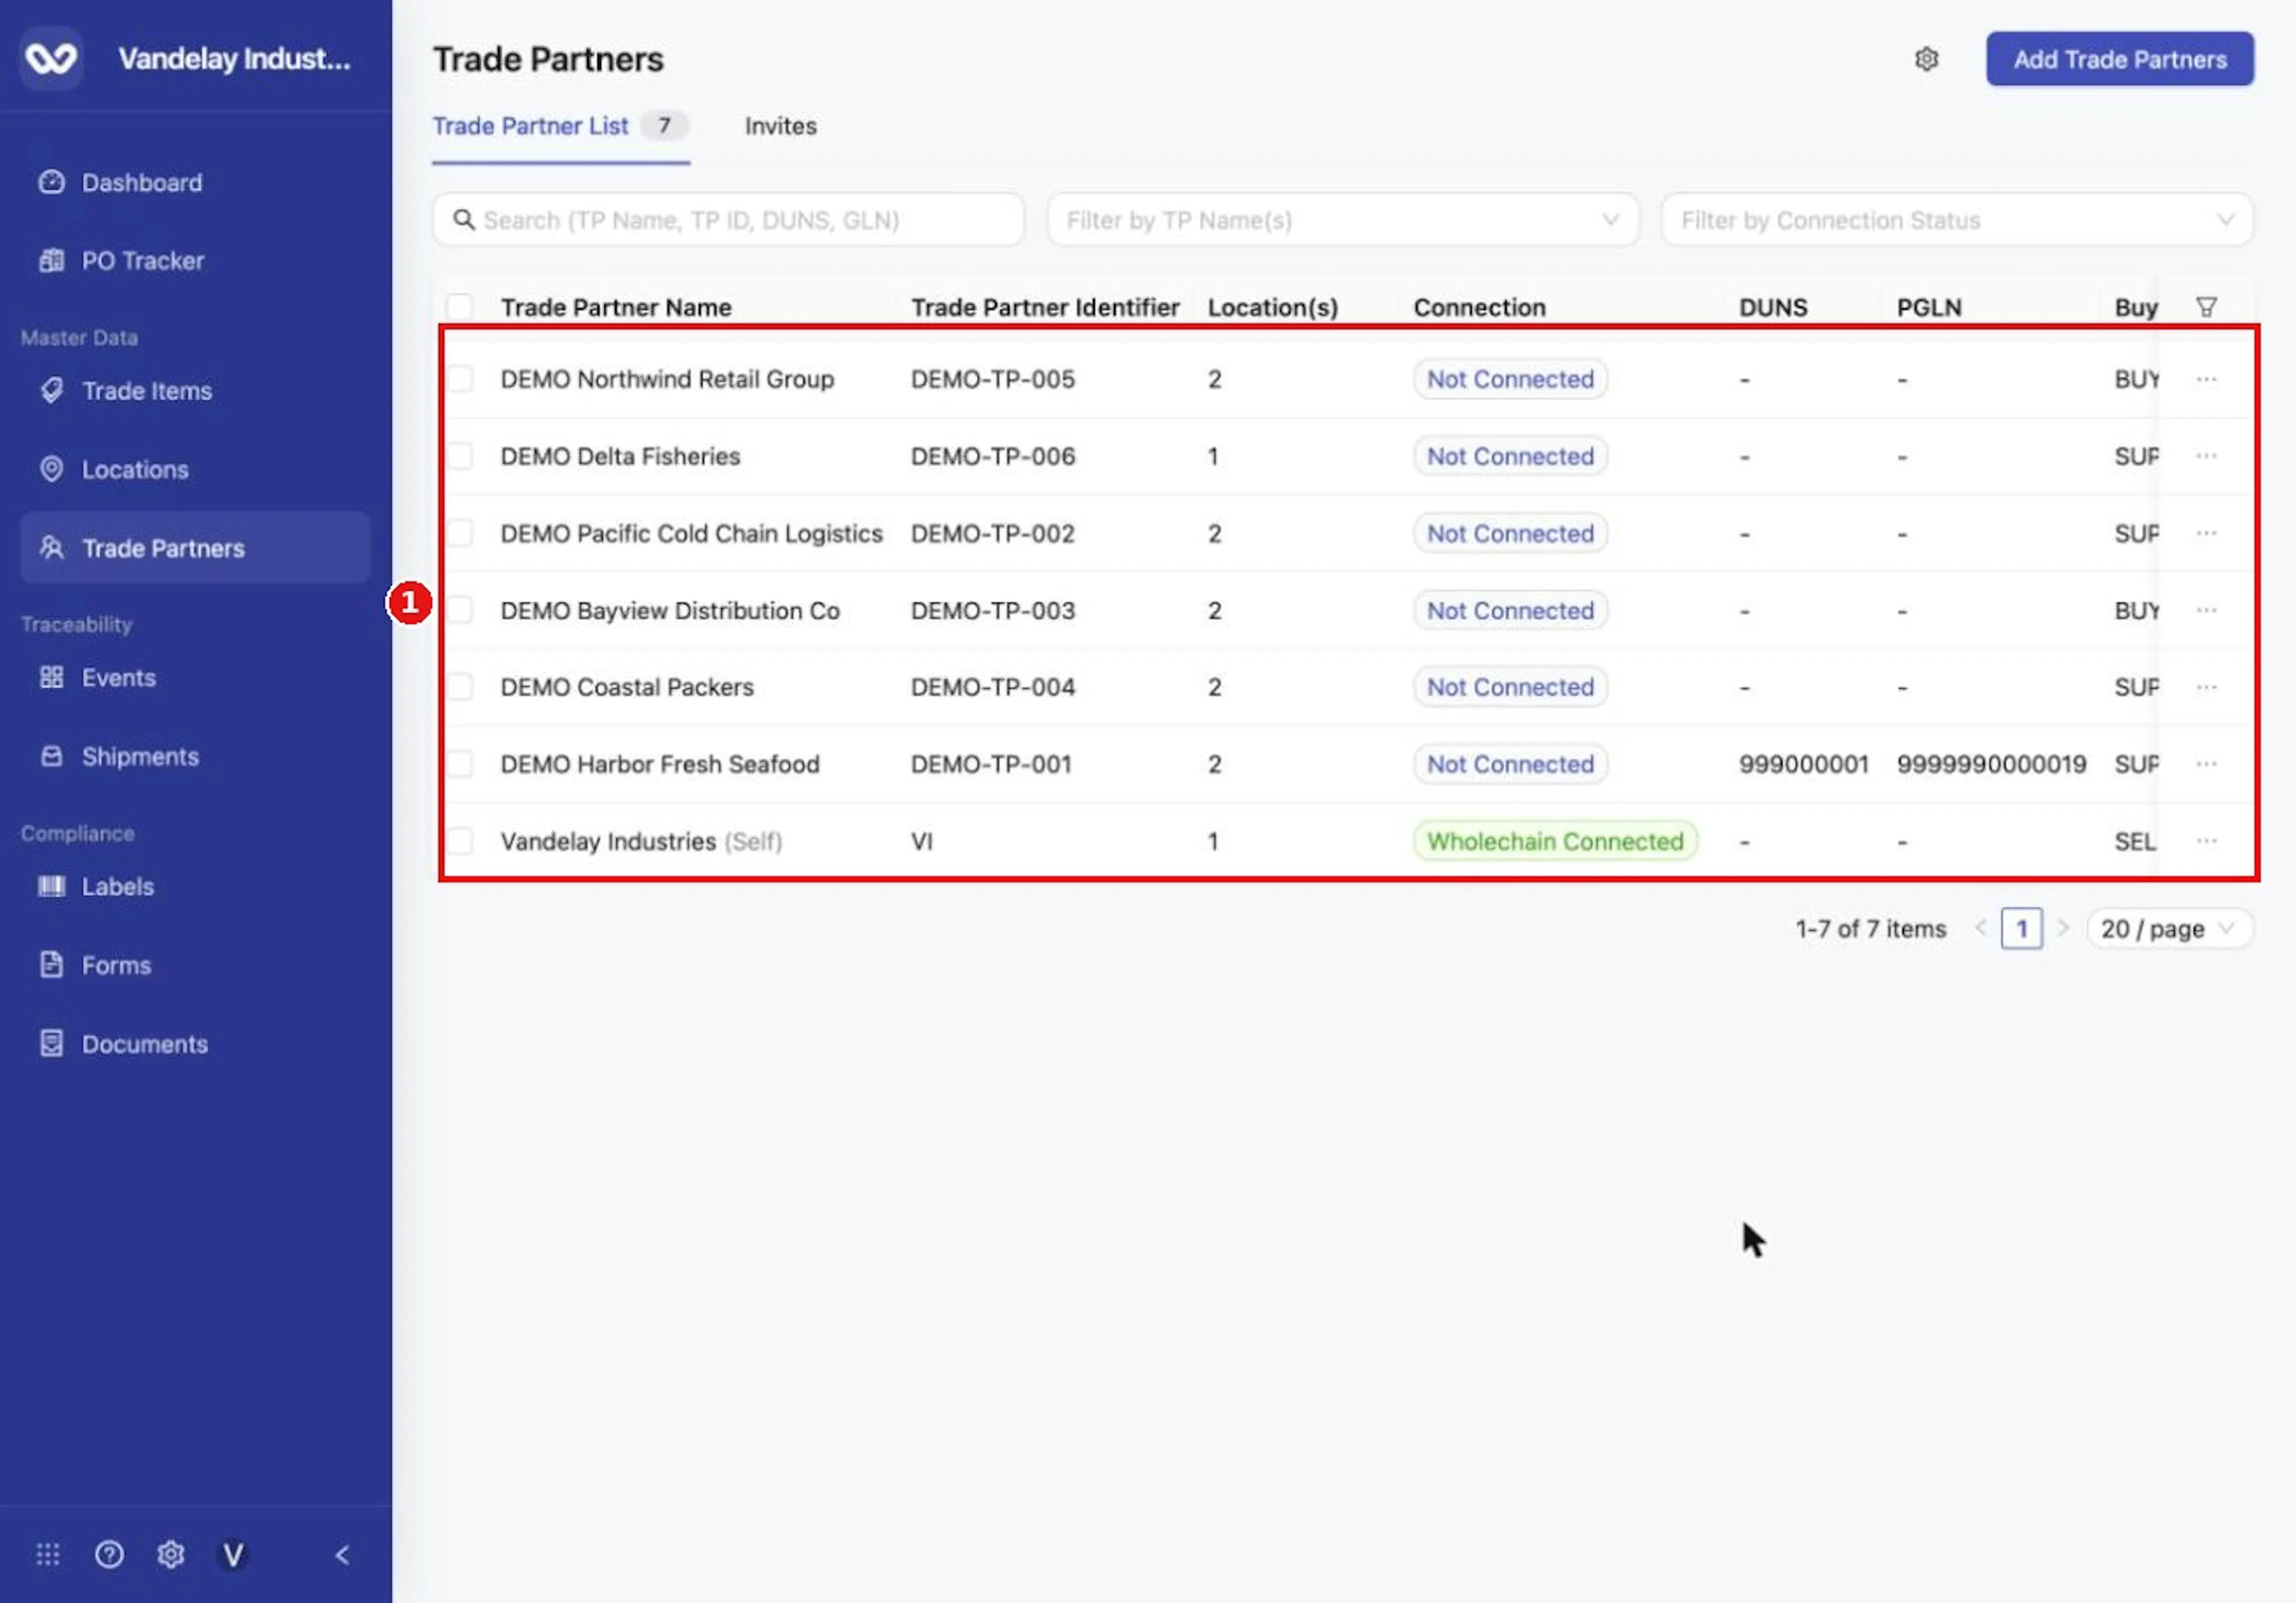Click DEMO Harbor Fresh Seafood name
2296x1603 pixels.
660,763
